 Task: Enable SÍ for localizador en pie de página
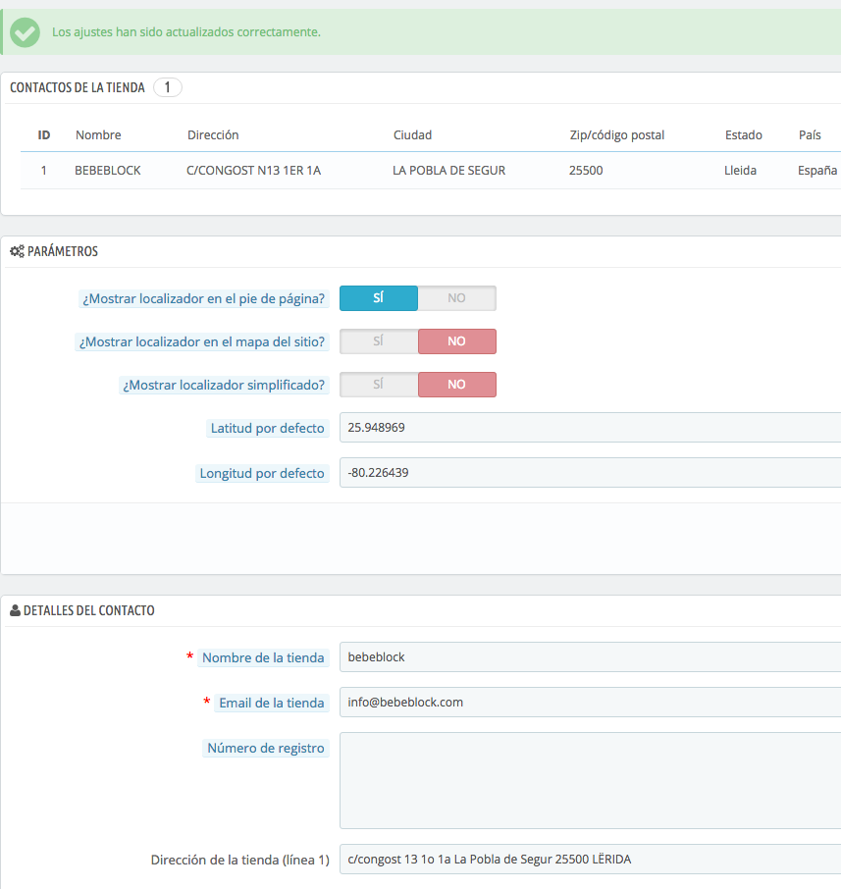pos(379,298)
